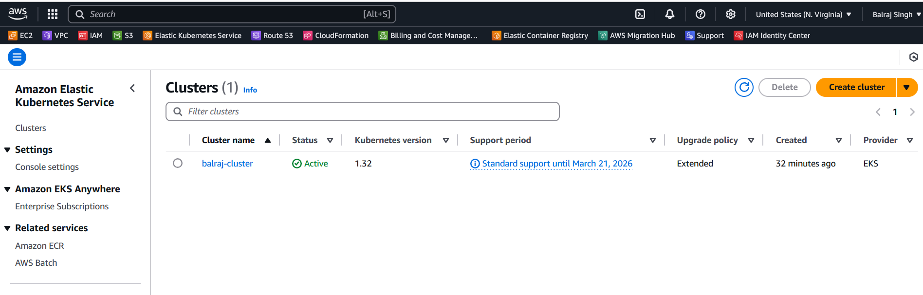Click the IAM bookmark icon

pos(83,36)
